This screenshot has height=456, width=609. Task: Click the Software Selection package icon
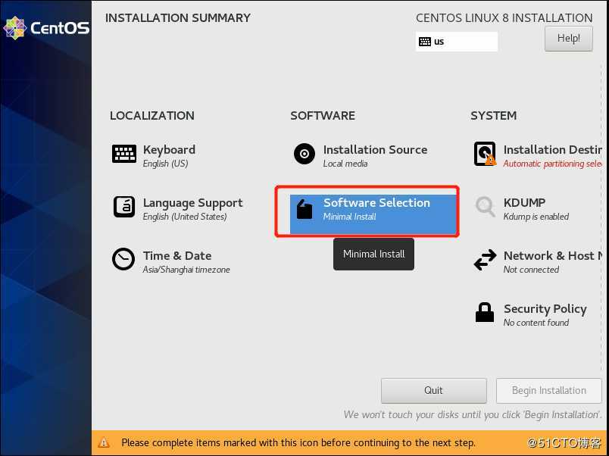304,209
